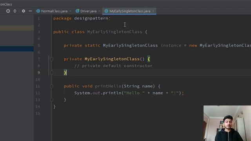
Task: Close the Driver.java tab
Action: click(99, 11)
